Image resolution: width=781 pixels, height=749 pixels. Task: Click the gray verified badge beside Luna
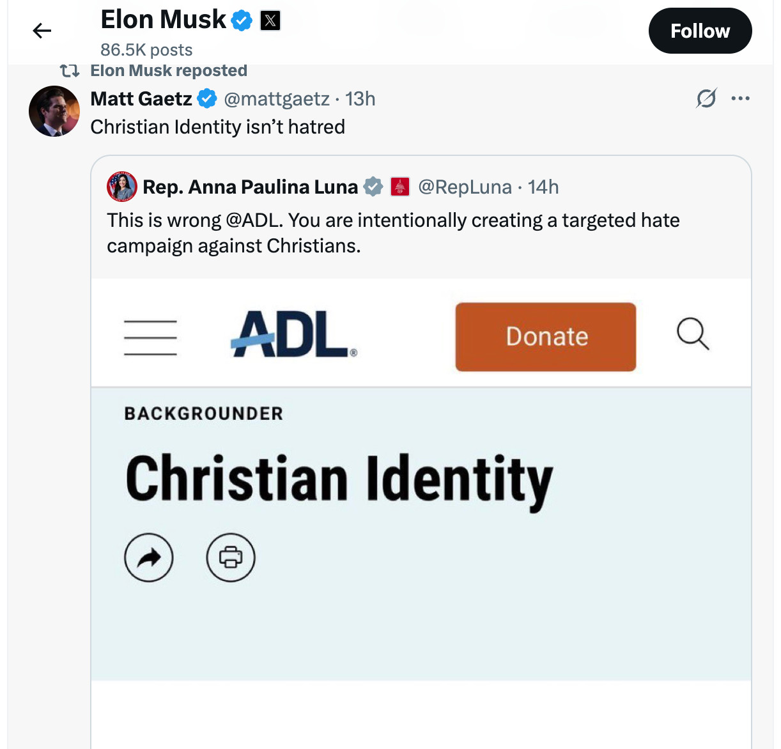point(373,187)
